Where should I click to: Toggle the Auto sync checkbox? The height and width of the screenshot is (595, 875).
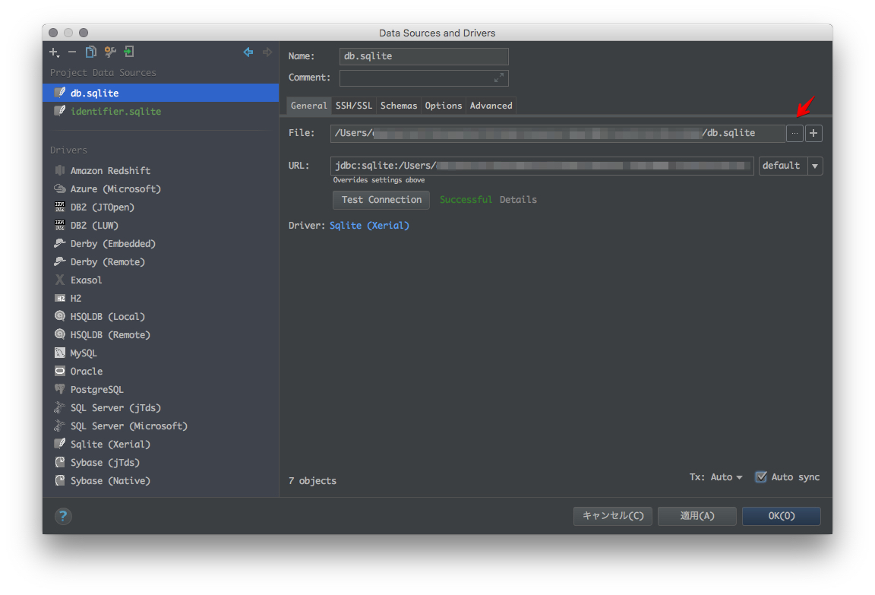click(760, 477)
